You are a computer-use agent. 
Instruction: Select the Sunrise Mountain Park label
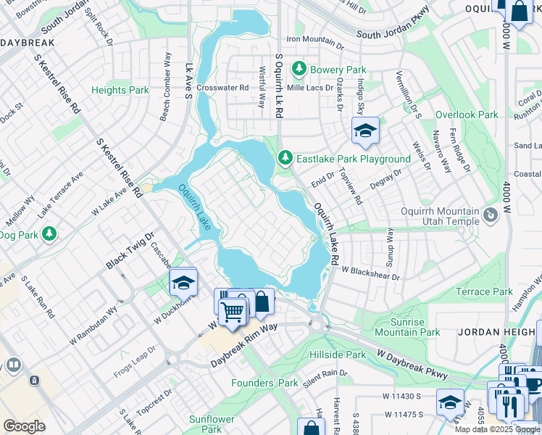pos(407,327)
